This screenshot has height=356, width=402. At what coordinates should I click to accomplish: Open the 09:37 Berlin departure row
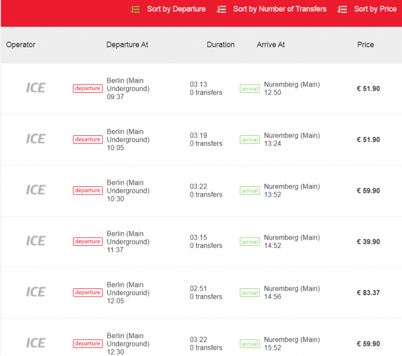pos(128,89)
